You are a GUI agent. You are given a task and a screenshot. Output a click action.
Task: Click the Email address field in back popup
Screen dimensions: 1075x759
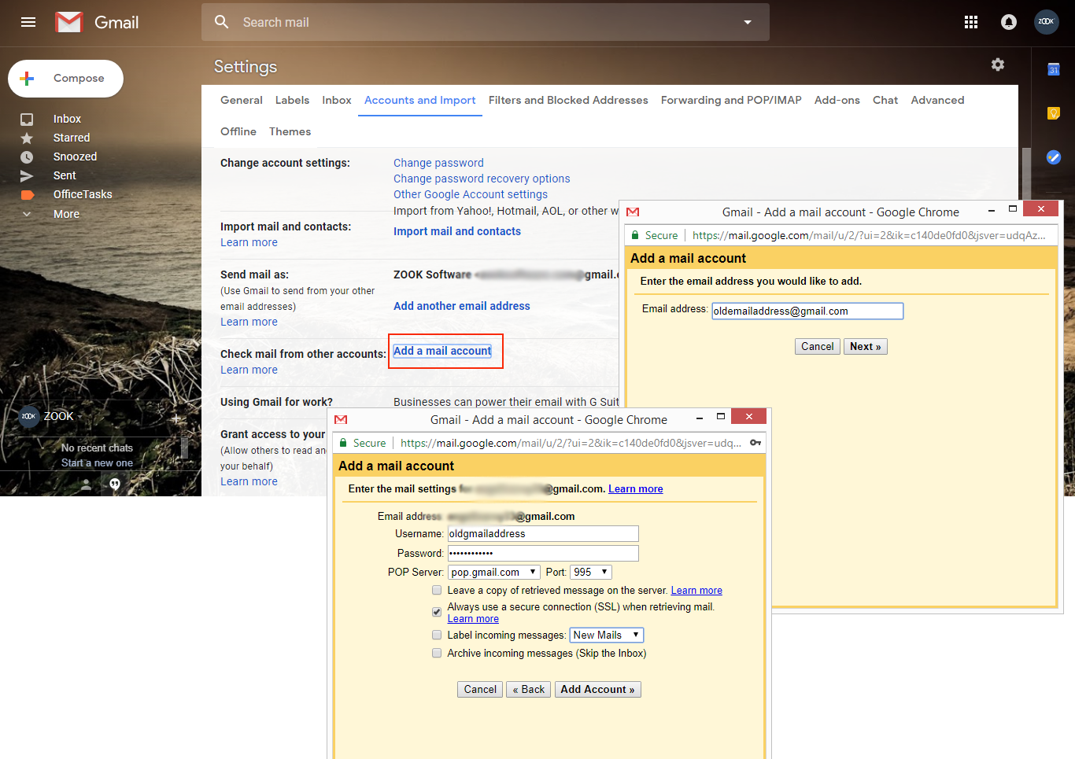click(x=807, y=311)
